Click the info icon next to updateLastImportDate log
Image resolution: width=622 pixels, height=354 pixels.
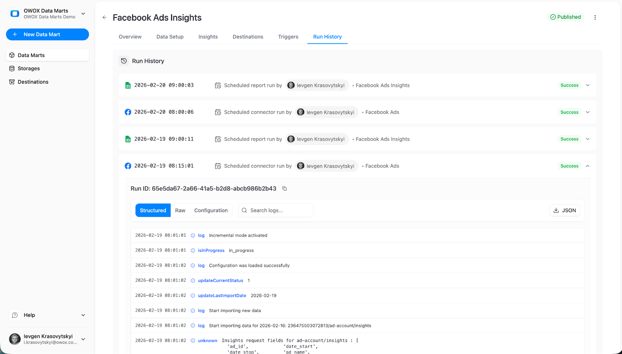click(x=192, y=295)
